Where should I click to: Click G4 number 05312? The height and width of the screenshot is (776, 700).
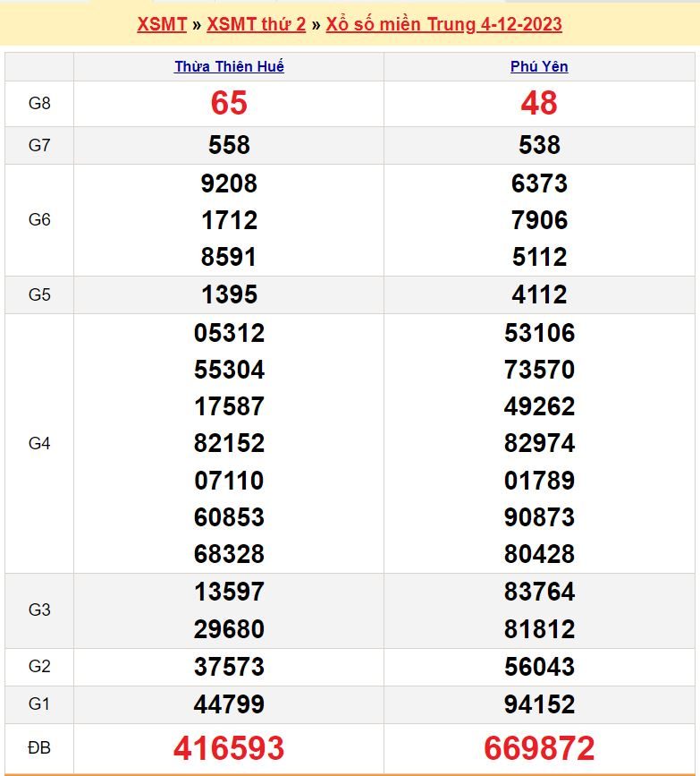(x=229, y=333)
